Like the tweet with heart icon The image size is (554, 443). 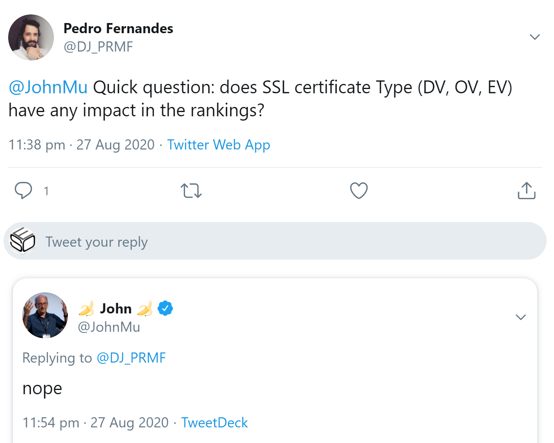(359, 190)
